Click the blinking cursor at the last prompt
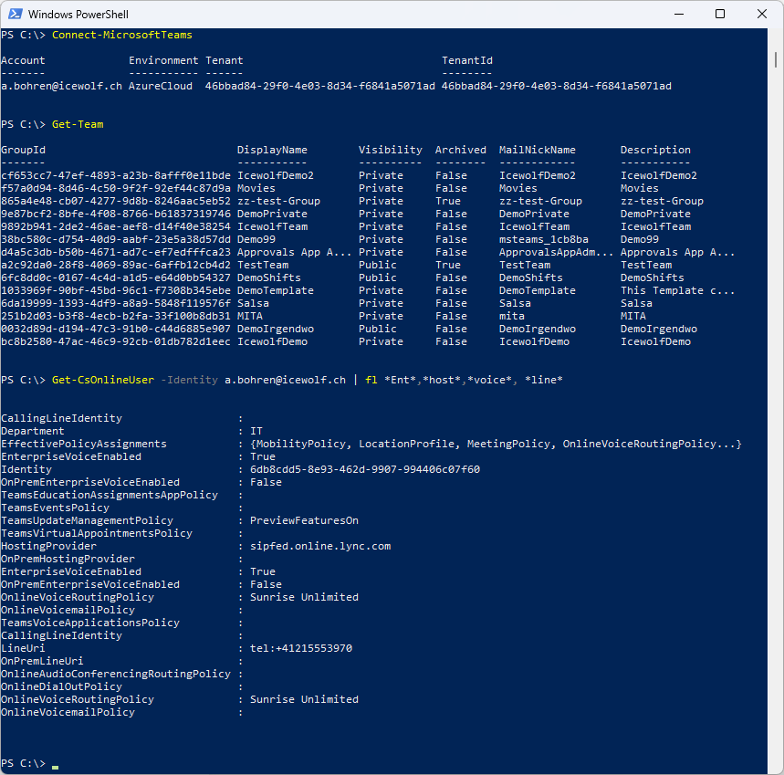Viewport: 784px width, 775px height. (55, 764)
